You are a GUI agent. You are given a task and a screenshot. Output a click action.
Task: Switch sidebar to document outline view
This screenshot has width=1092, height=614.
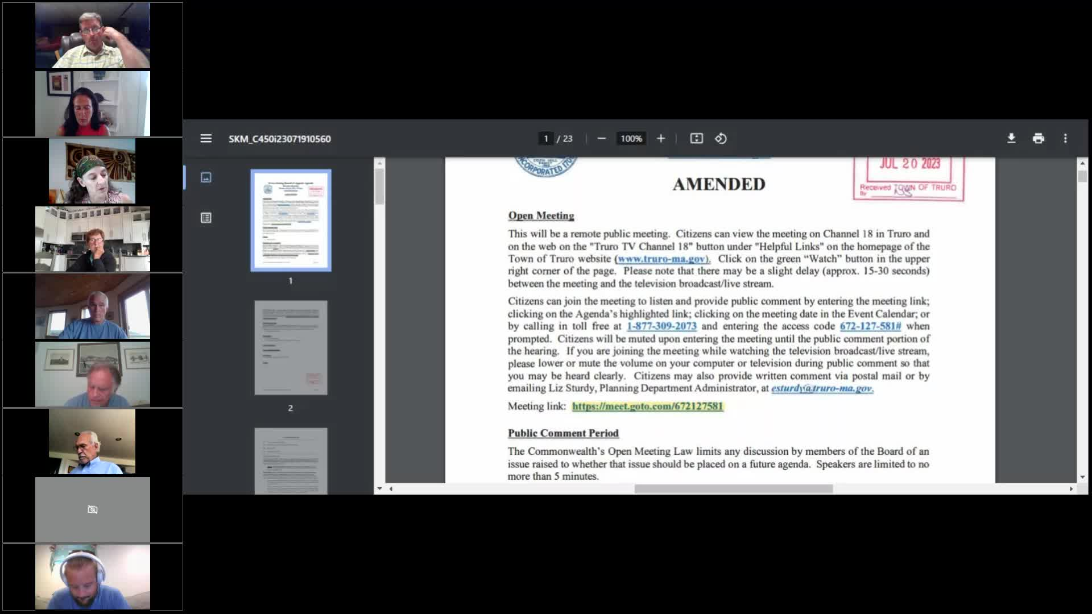206,218
